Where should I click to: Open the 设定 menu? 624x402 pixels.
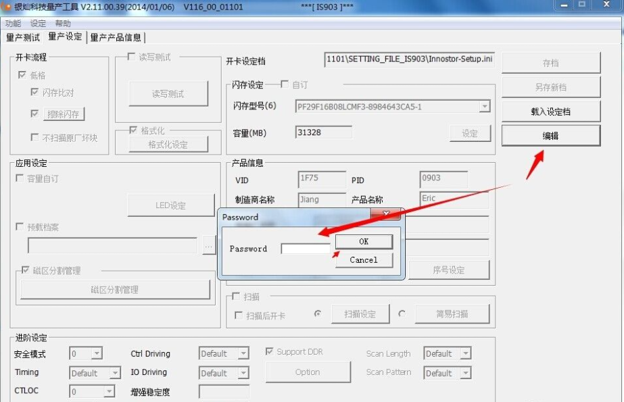[38, 24]
